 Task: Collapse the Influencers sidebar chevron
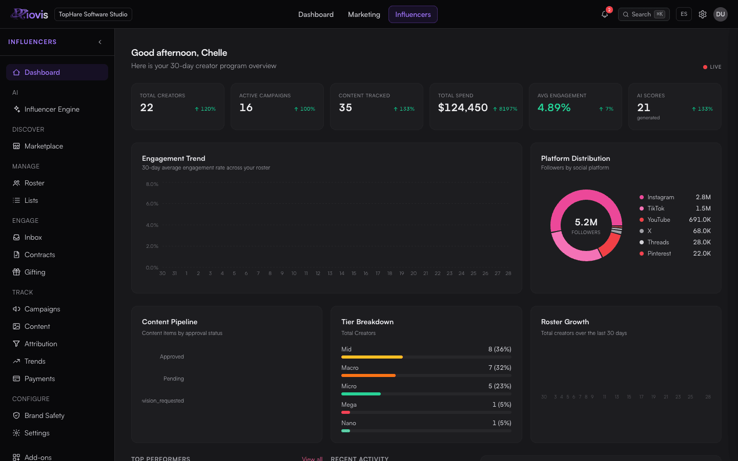pos(100,42)
